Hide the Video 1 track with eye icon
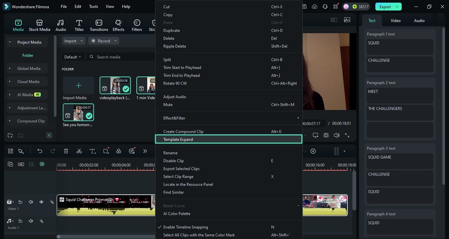Screen dimensions: 449x239 41,202
